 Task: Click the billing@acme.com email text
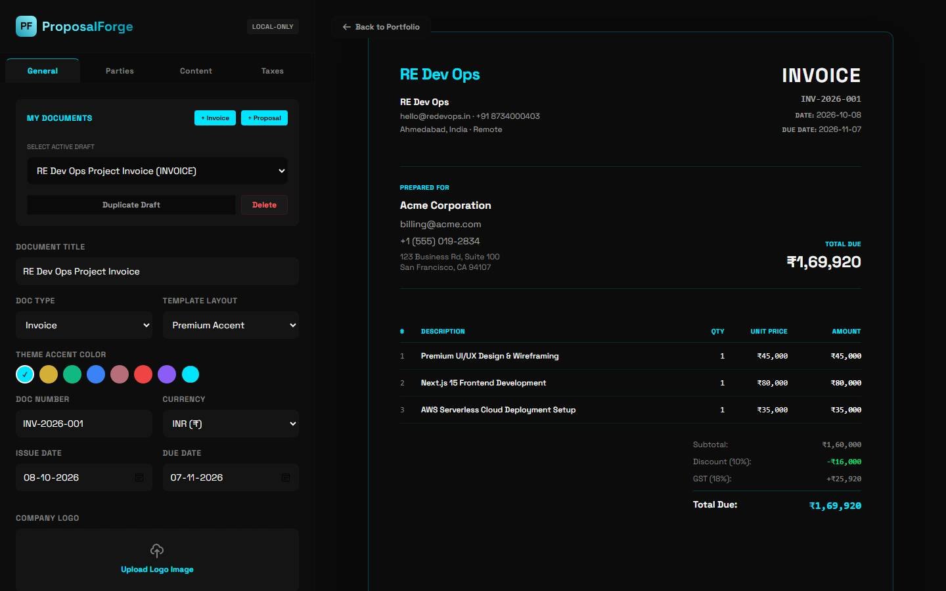click(x=440, y=224)
